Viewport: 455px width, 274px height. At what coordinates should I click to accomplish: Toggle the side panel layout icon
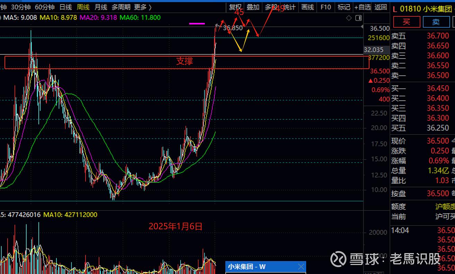(x=358, y=18)
